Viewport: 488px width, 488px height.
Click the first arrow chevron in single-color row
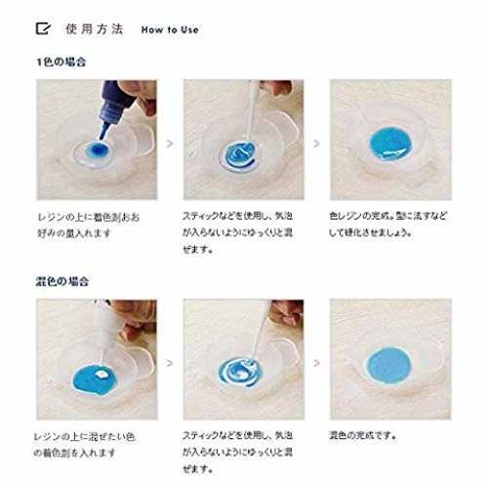pos(170,143)
